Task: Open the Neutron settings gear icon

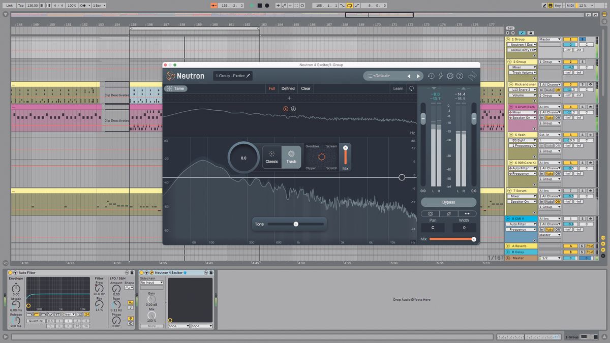Action: click(450, 76)
